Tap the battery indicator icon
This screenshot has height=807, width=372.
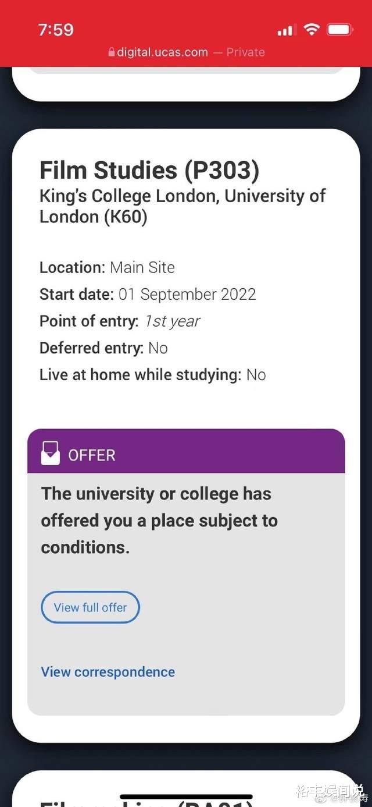(339, 30)
